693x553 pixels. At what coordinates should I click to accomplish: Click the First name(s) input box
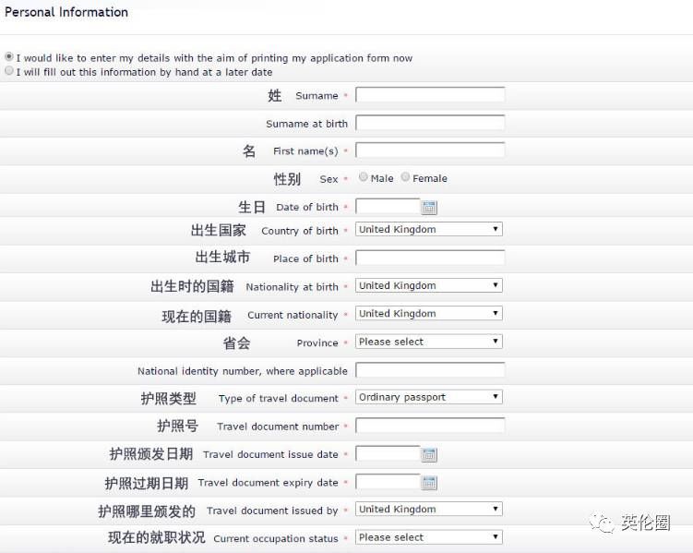coord(430,150)
